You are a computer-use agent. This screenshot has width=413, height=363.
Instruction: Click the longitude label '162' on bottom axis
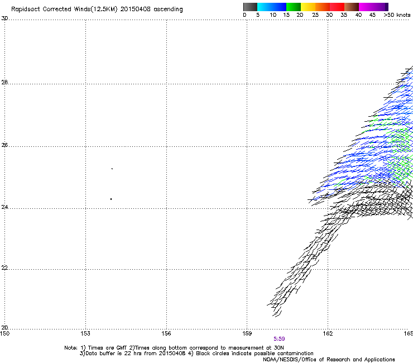(x=328, y=333)
